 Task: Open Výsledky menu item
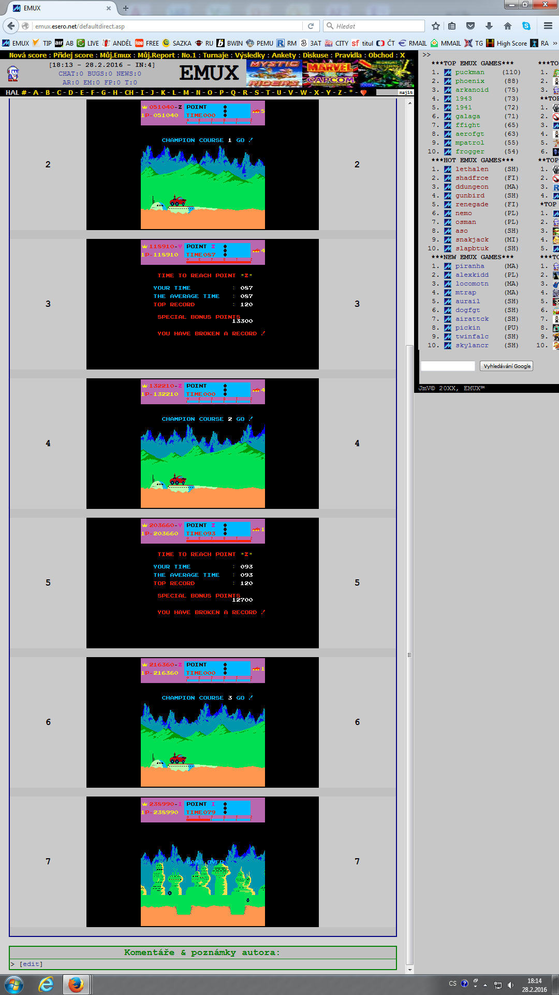click(x=249, y=55)
